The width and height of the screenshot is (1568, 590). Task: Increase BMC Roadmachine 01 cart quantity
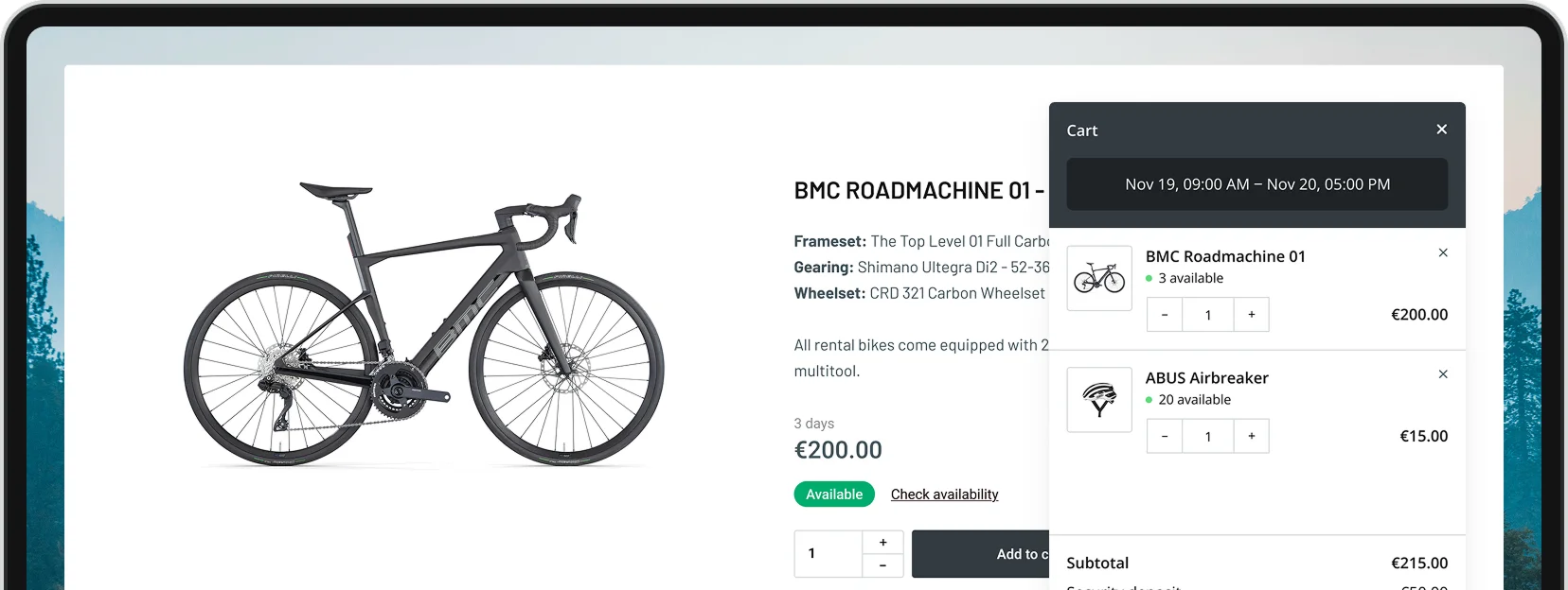[x=1251, y=315]
